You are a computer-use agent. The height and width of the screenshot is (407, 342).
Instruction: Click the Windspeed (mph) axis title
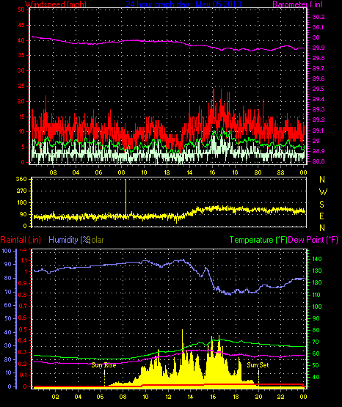pyautogui.click(x=56, y=4)
